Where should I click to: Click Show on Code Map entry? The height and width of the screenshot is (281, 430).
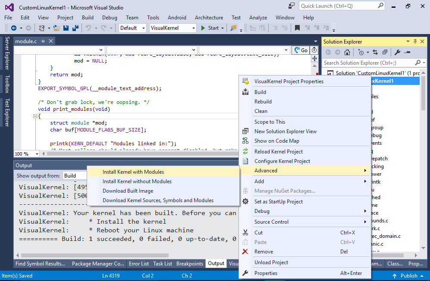305,141
